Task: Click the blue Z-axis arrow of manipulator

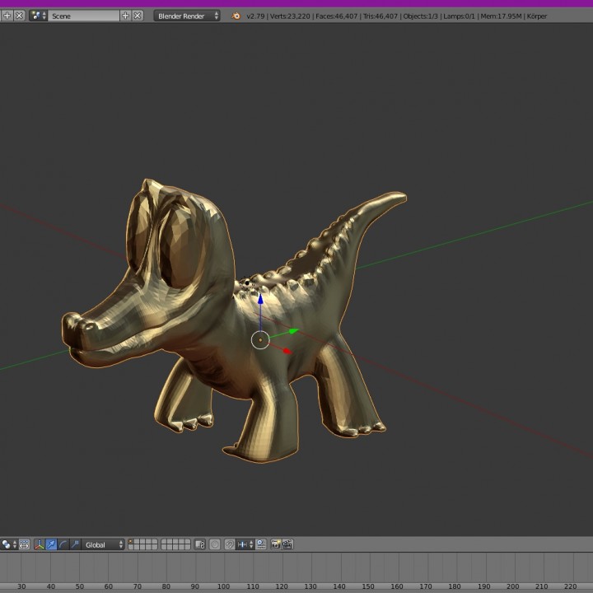Action: 260,301
